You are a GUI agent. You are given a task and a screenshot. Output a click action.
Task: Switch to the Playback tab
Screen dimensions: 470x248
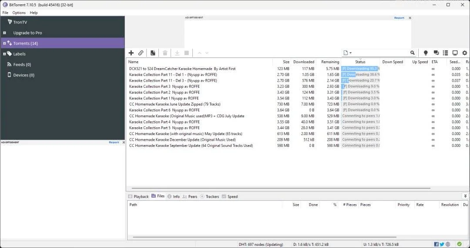tap(138, 197)
